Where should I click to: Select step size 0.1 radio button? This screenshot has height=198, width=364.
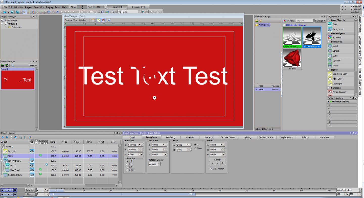tap(128, 164)
